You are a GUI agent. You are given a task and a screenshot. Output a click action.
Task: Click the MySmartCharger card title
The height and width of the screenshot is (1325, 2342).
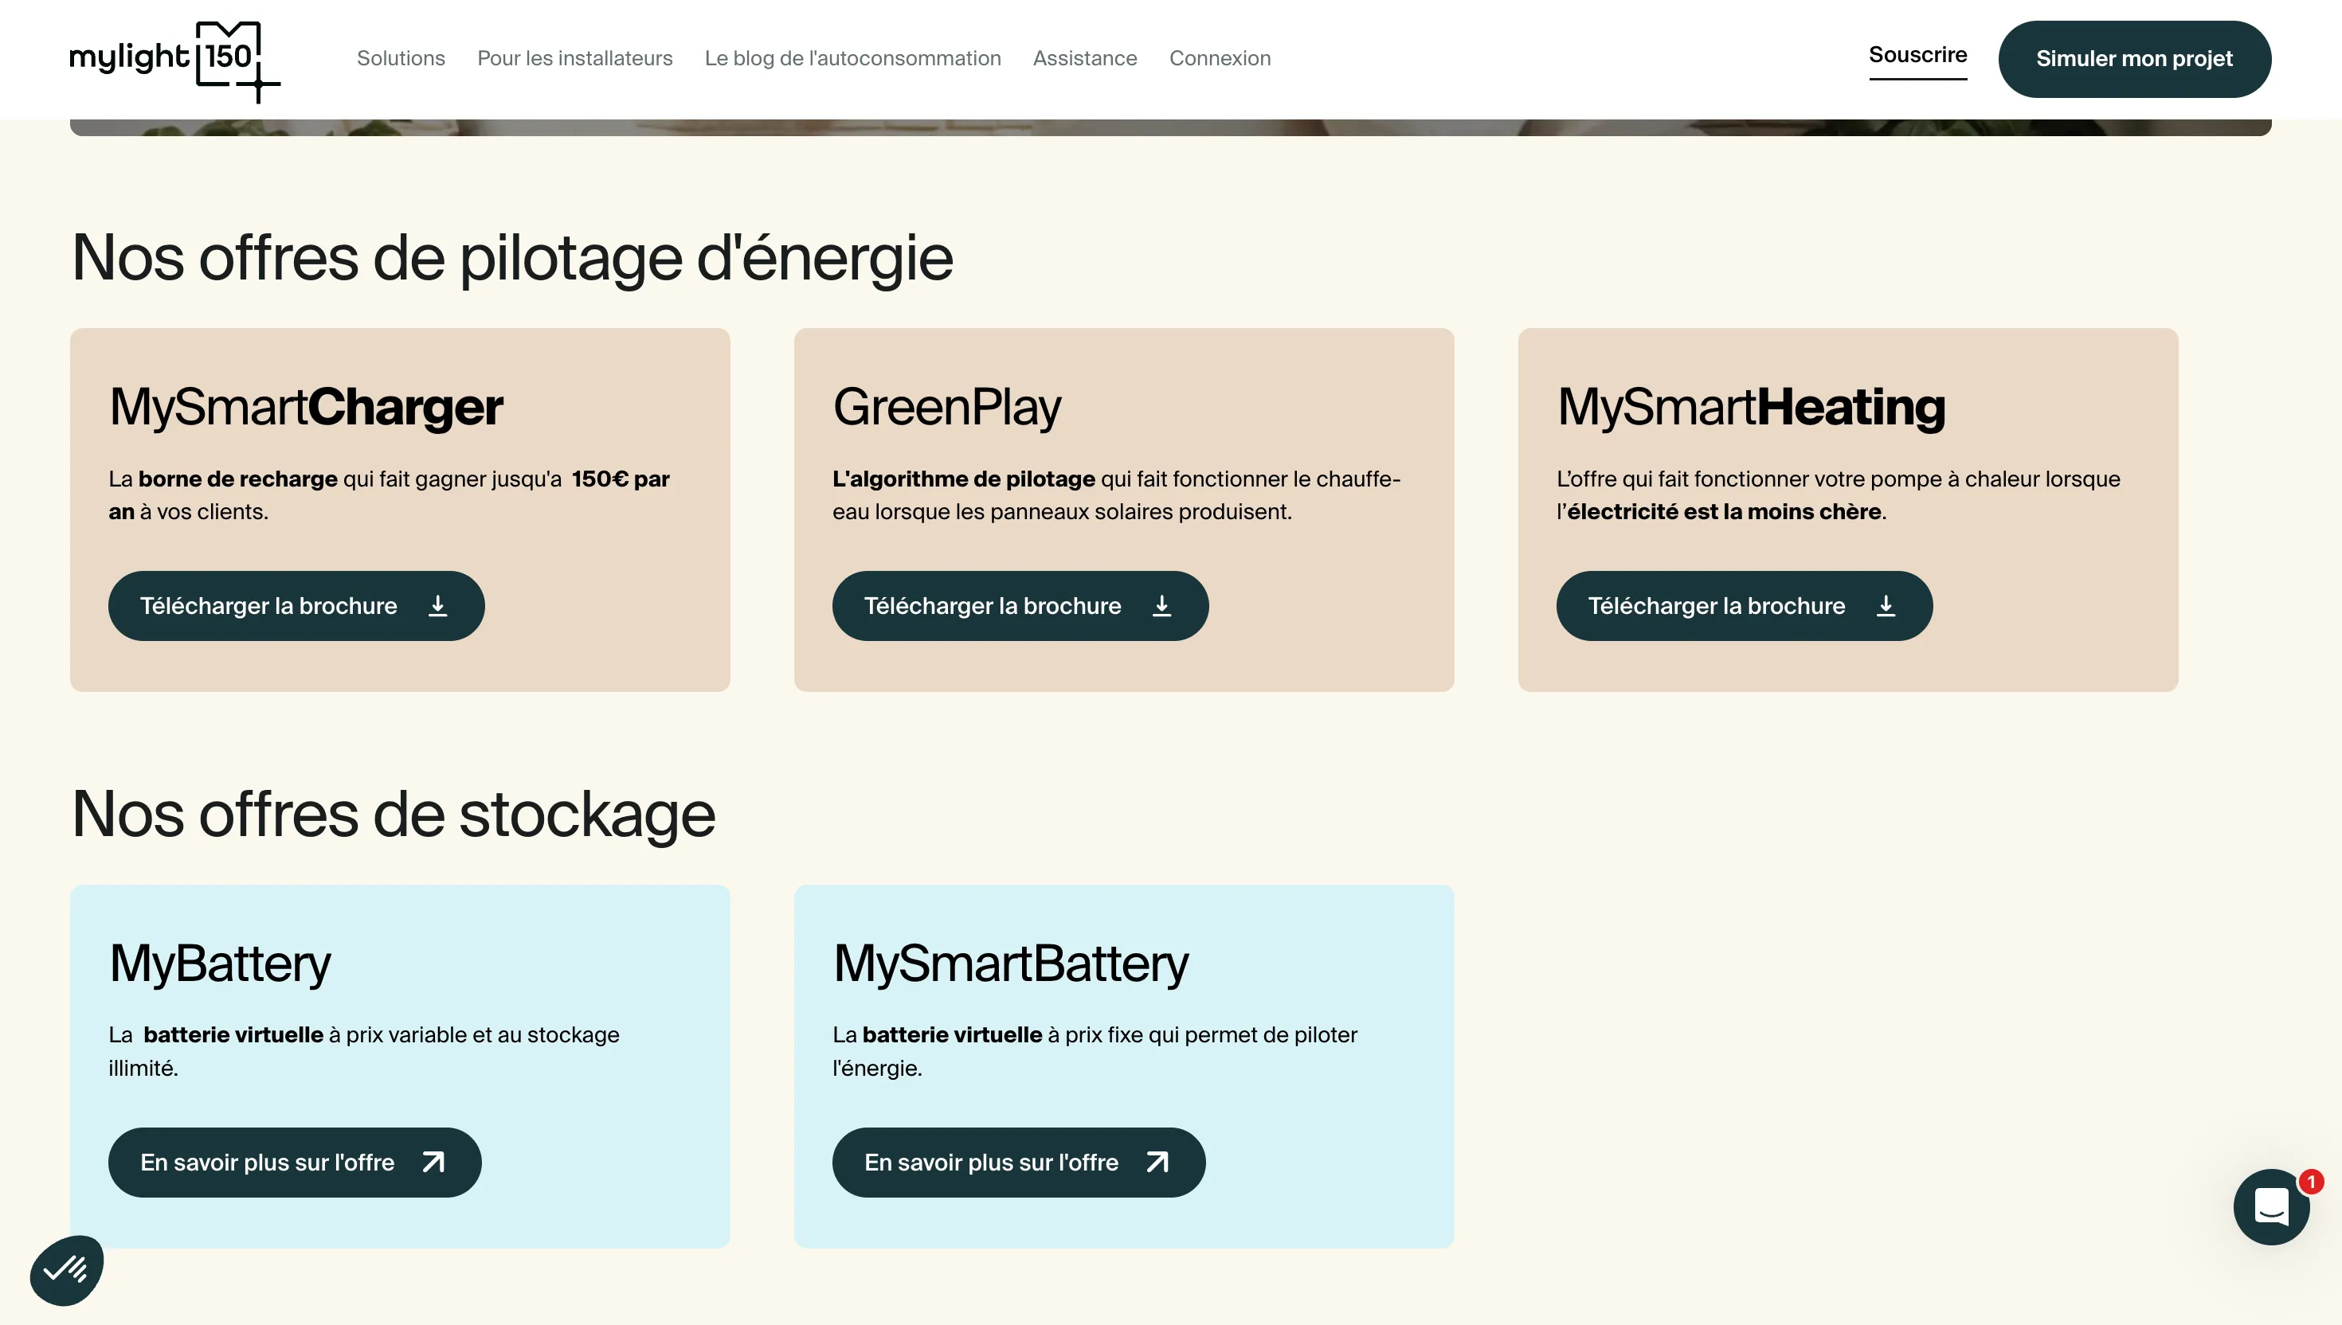pyautogui.click(x=306, y=407)
